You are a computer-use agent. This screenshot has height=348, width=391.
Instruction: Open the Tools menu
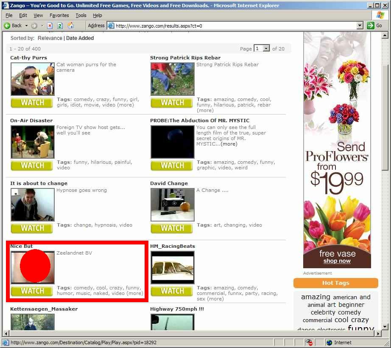pyautogui.click(x=81, y=15)
